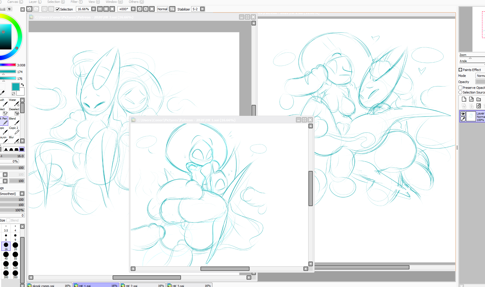
Task: Create a new normal layer
Action: [x=464, y=99]
